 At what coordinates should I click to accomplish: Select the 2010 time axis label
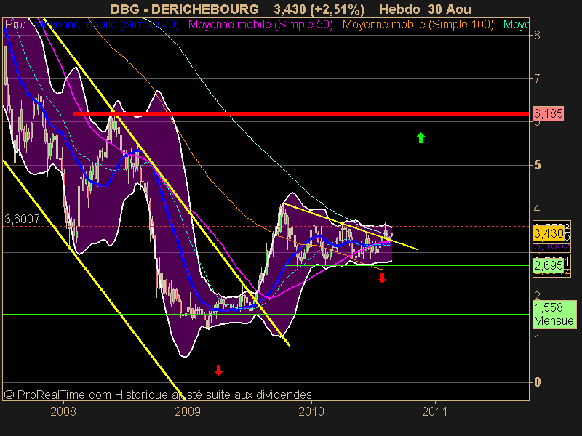[x=311, y=411]
